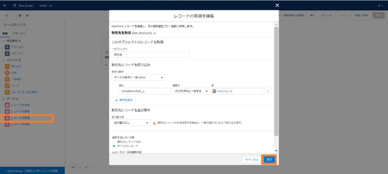This screenshot has height=174, width=388.
Task: Click the 一時停止 pause element icon
Action: coord(7,79)
